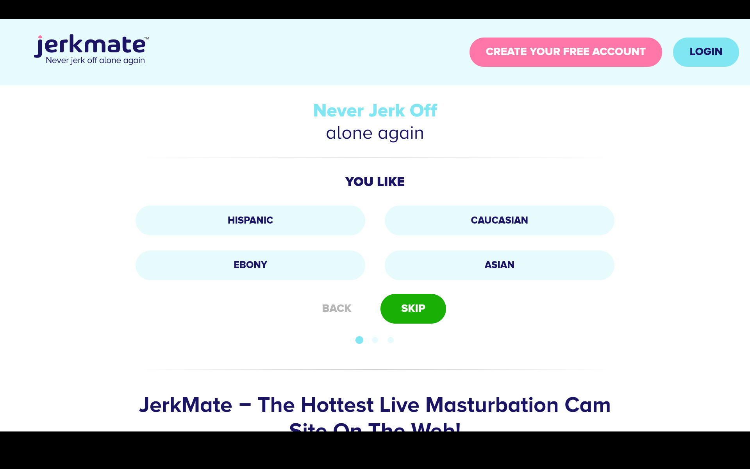Click the CAUCASIAN selection checkbox

click(x=500, y=220)
